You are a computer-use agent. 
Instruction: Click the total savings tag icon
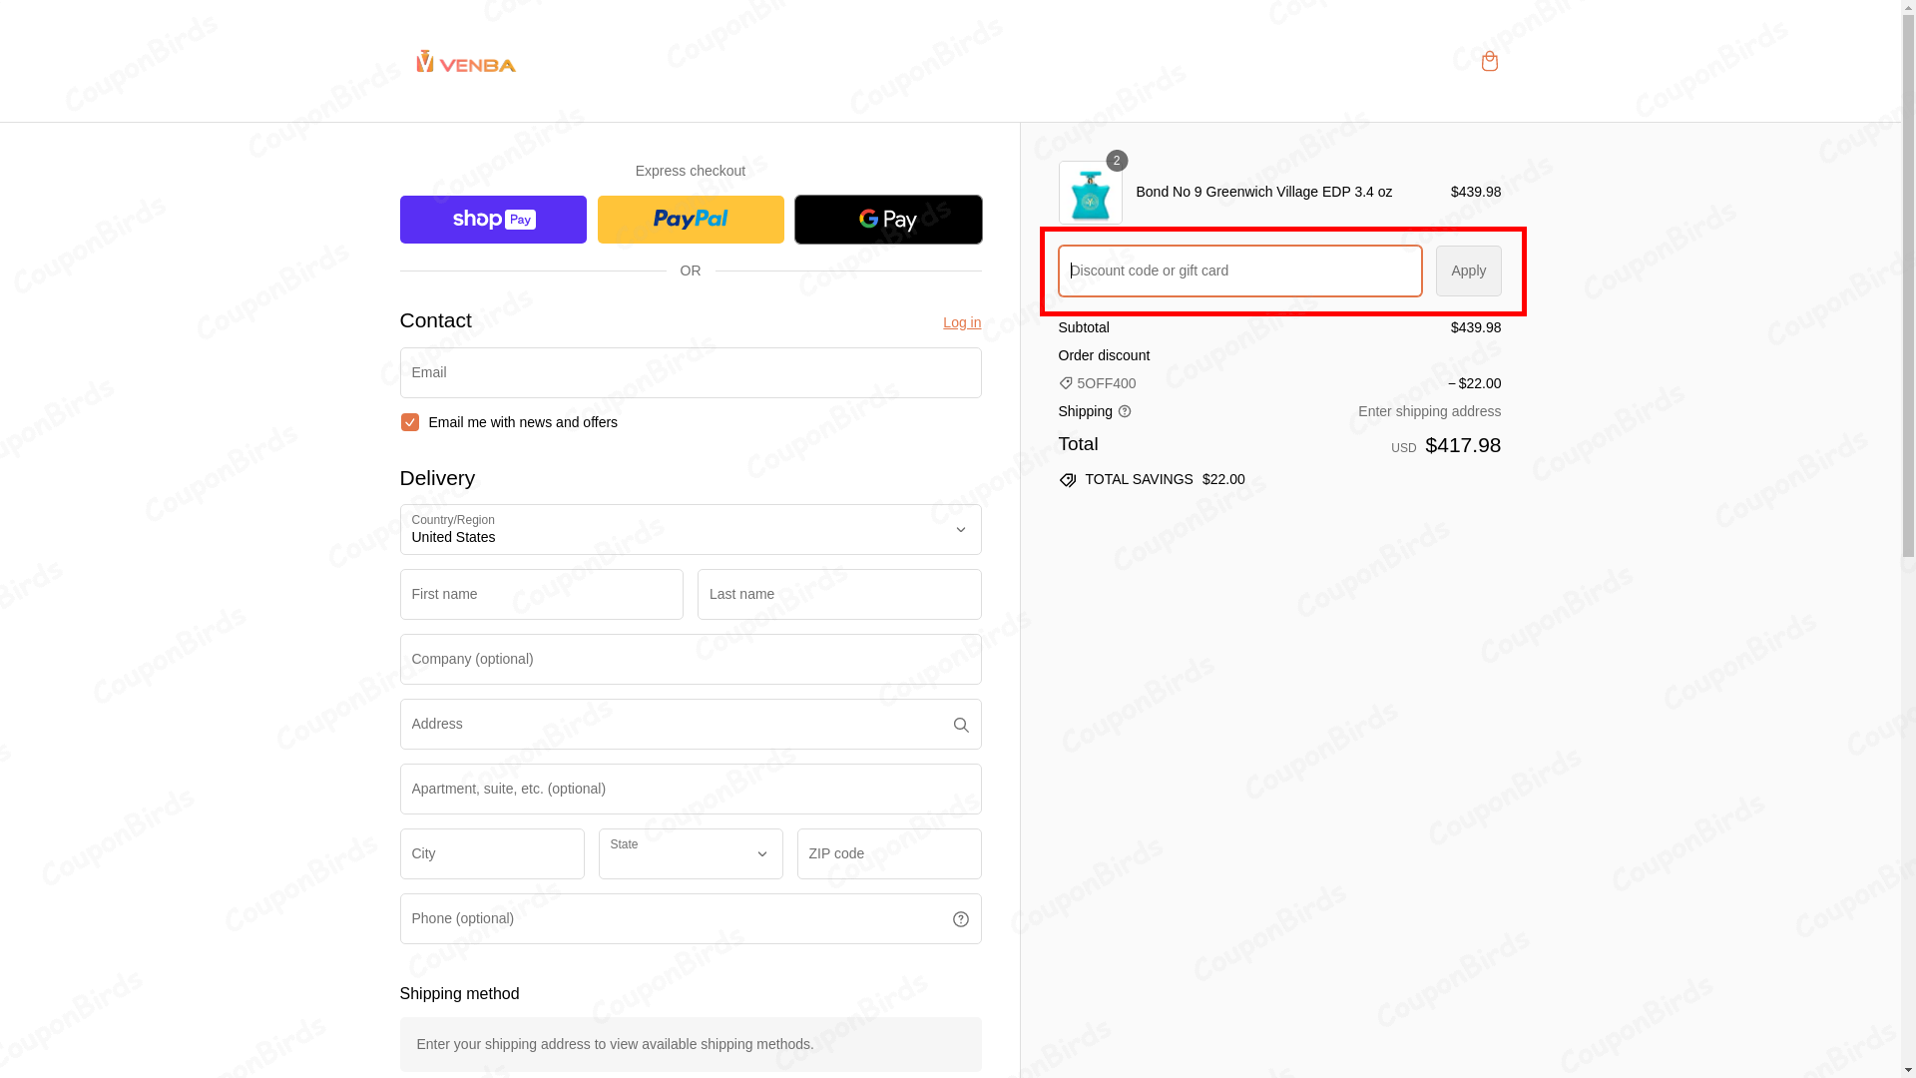[1068, 480]
